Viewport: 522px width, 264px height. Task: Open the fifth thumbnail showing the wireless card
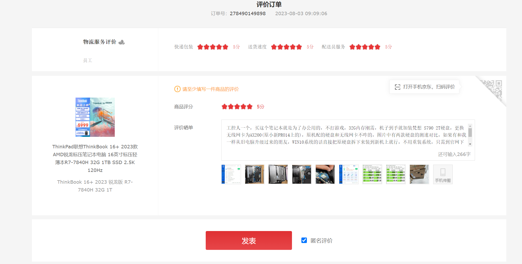(x=325, y=175)
